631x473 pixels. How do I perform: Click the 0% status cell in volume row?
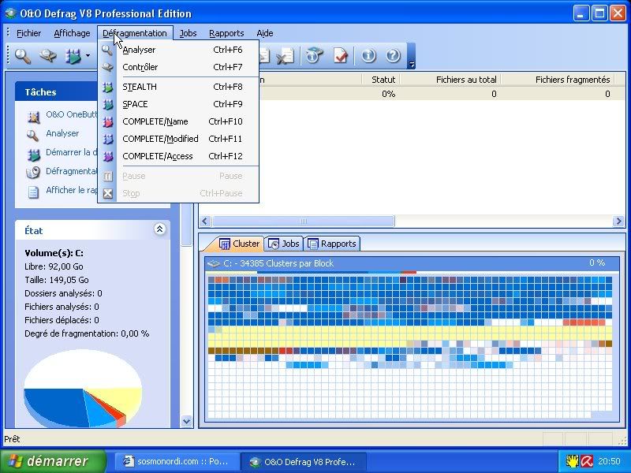pyautogui.click(x=388, y=94)
